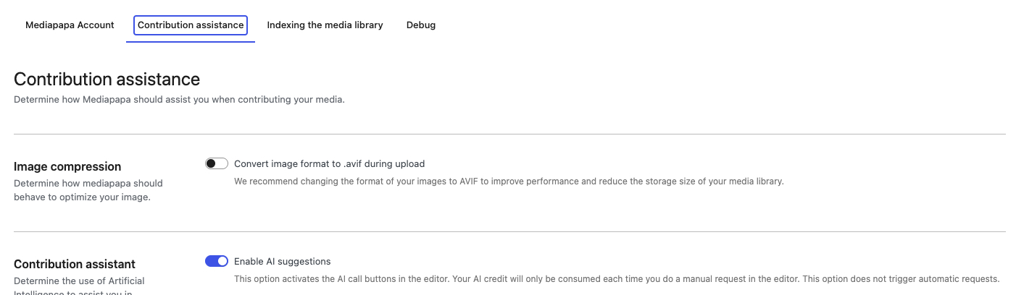Image resolution: width=1016 pixels, height=295 pixels.
Task: Click the divider line above Contribution assistant
Action: tap(509, 231)
